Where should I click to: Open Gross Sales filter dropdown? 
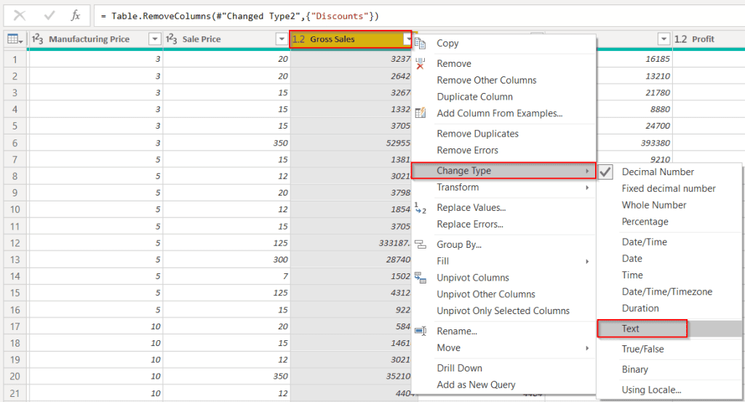click(x=407, y=39)
